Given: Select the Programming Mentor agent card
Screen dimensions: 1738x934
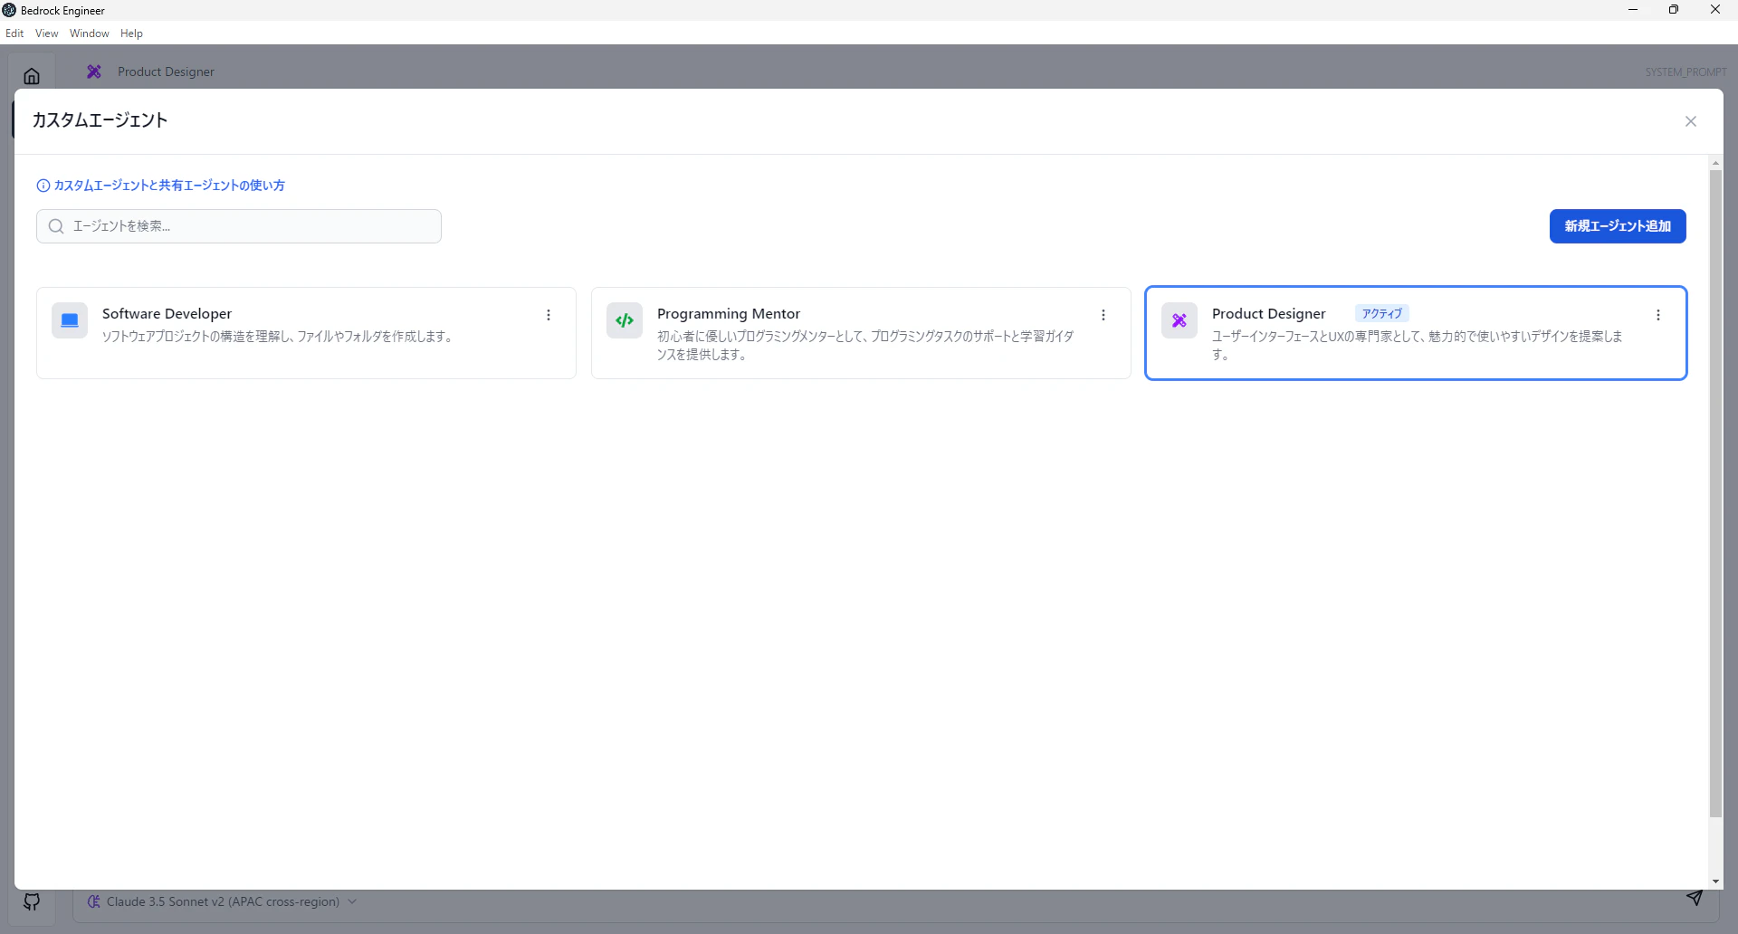Looking at the screenshot, I should [861, 333].
